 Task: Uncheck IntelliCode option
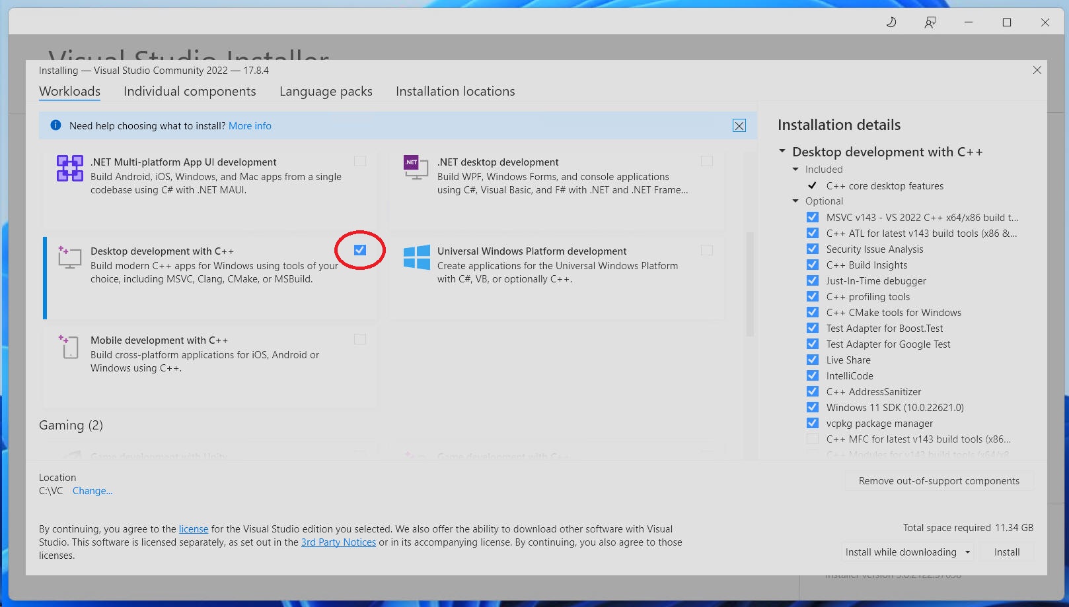click(813, 375)
